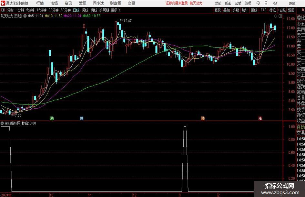305x197 pixels.
Task: Click the 统计 statistics button
Action: [245, 10]
